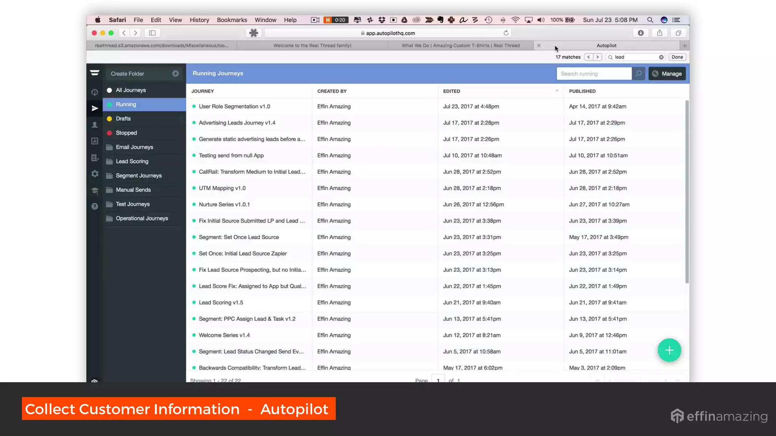Add a new Safari tab

coord(684,45)
